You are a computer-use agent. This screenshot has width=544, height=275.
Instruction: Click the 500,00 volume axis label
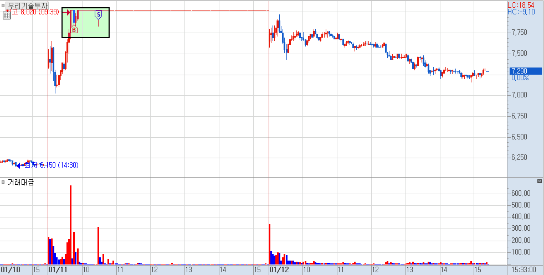point(521,205)
